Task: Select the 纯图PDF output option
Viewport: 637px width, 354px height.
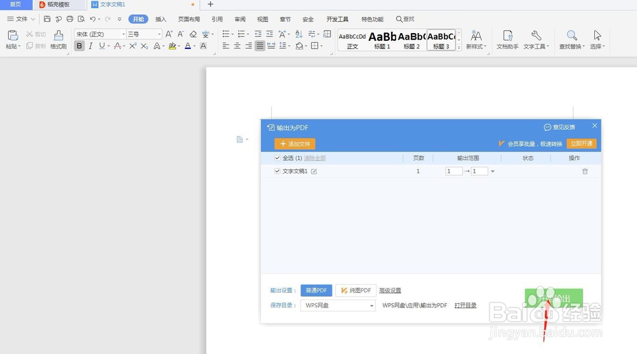Action: click(356, 290)
